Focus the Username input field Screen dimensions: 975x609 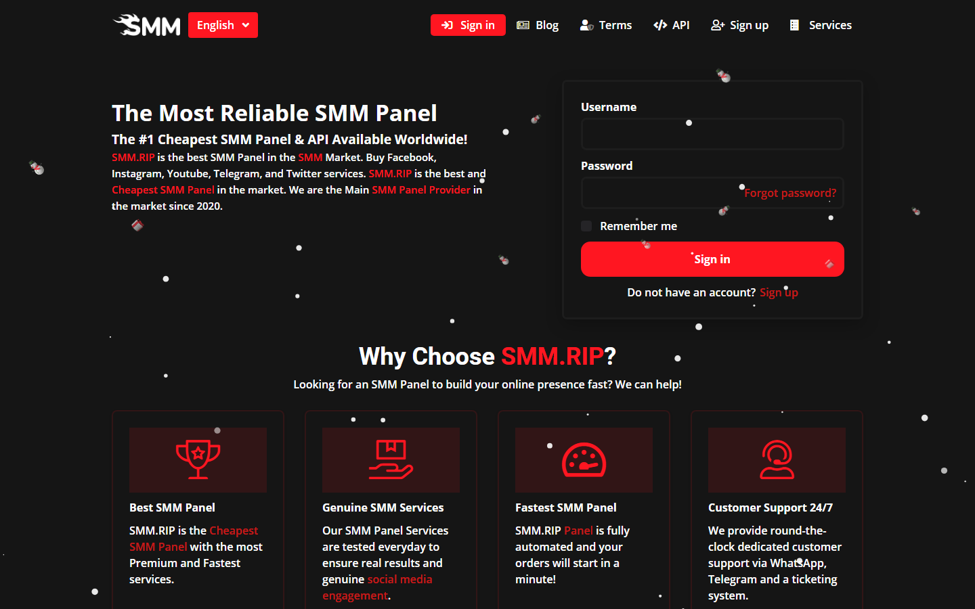(712, 134)
